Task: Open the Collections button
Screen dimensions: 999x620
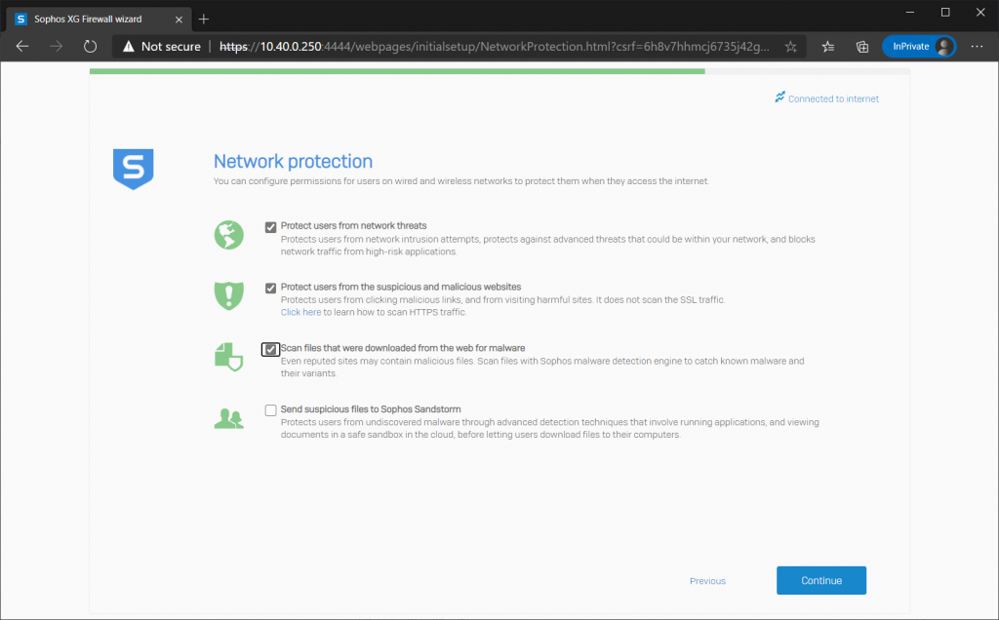Action: click(862, 47)
